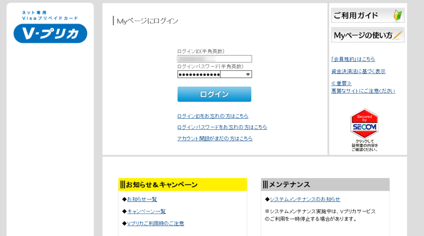Click 悪質なサイトにご注意ください warning link
The height and width of the screenshot is (236, 424).
(x=363, y=91)
